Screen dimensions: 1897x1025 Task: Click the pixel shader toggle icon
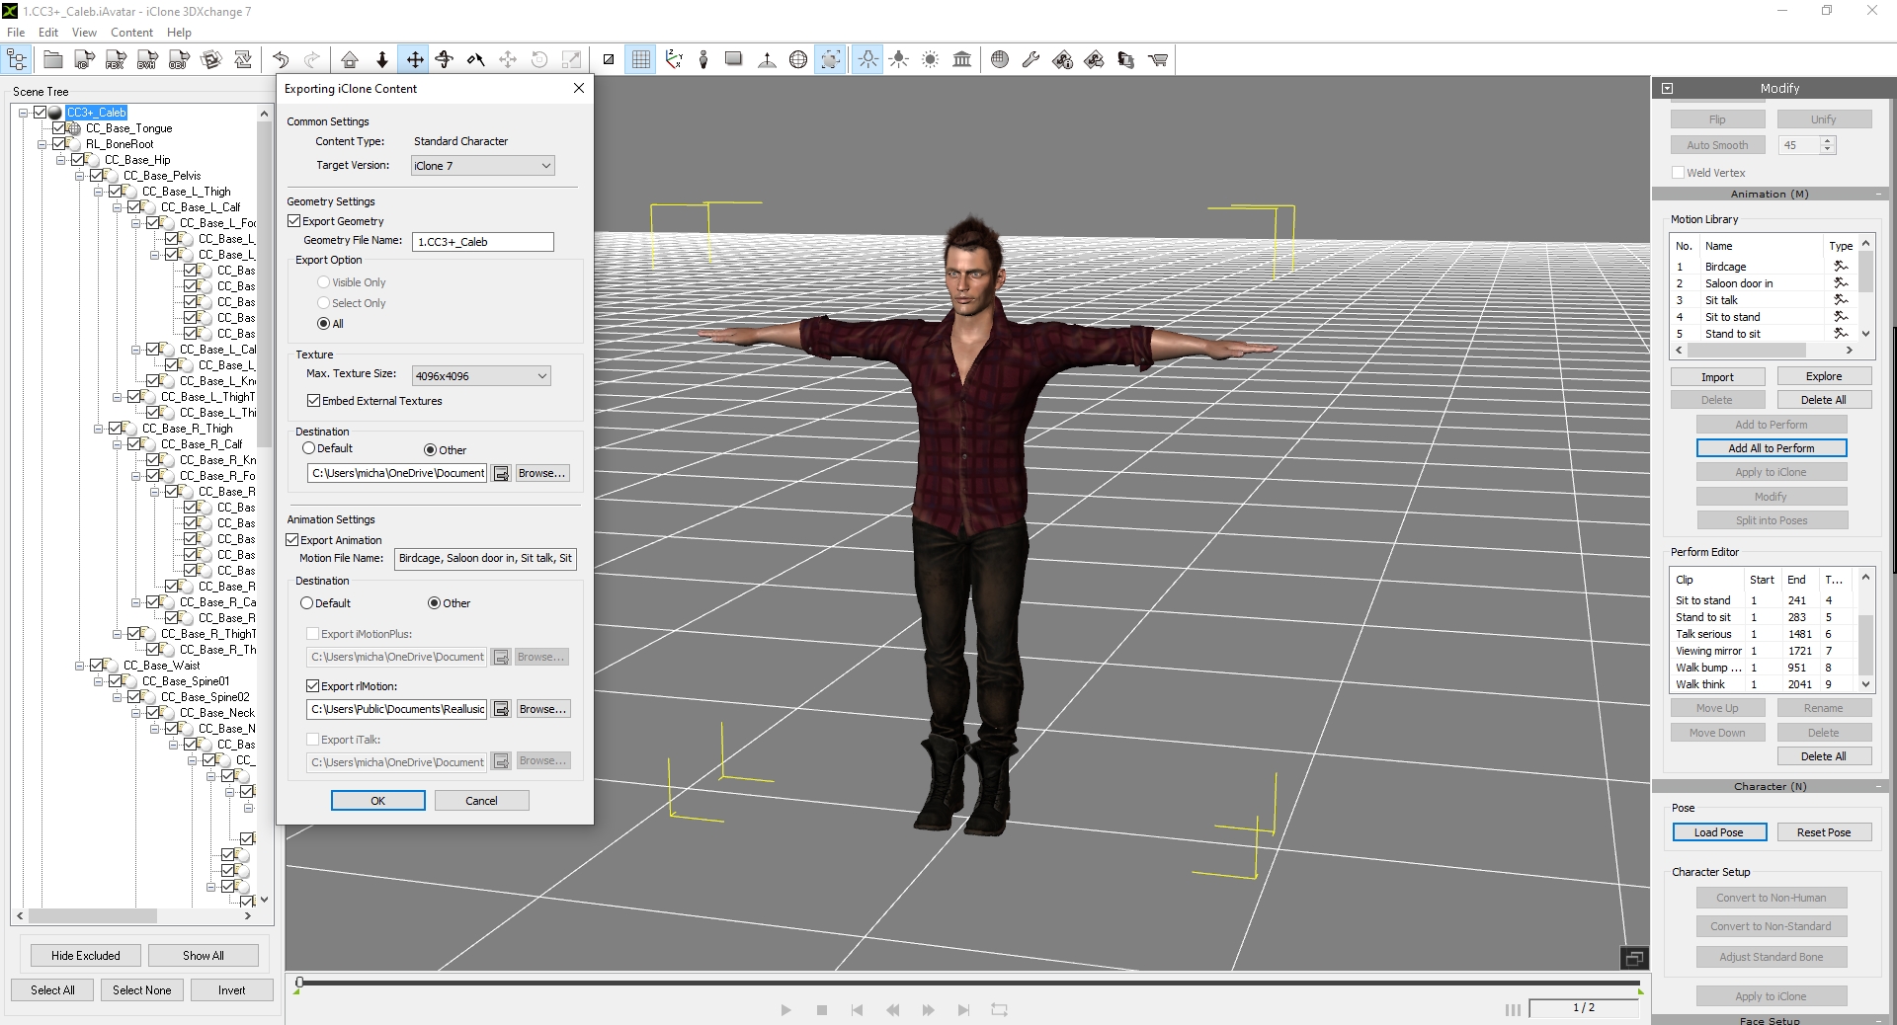tap(609, 60)
